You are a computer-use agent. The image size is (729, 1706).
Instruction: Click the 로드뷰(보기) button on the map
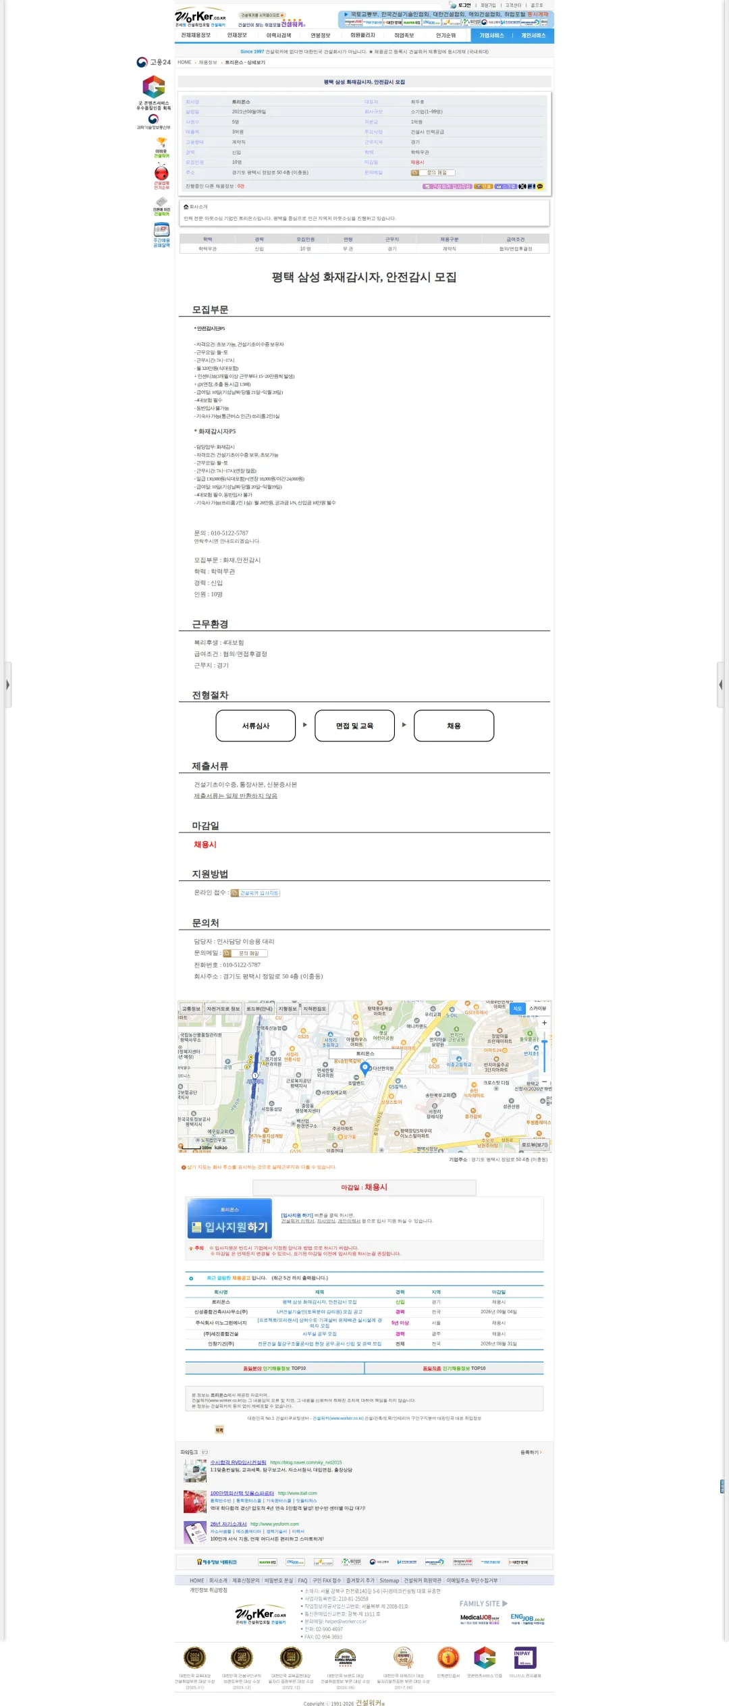(535, 1145)
